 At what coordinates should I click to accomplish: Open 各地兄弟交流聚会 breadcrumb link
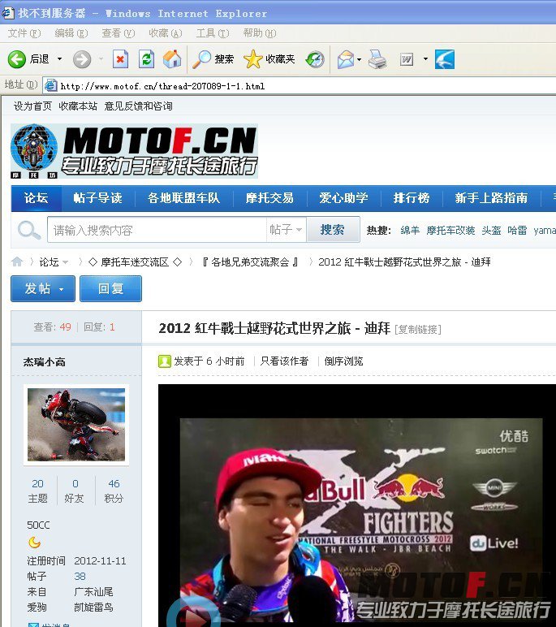(x=250, y=262)
